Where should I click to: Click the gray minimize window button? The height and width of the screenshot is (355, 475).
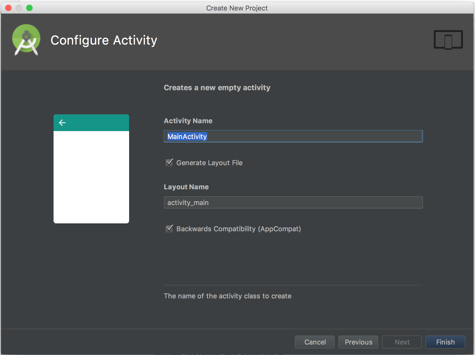click(x=19, y=8)
